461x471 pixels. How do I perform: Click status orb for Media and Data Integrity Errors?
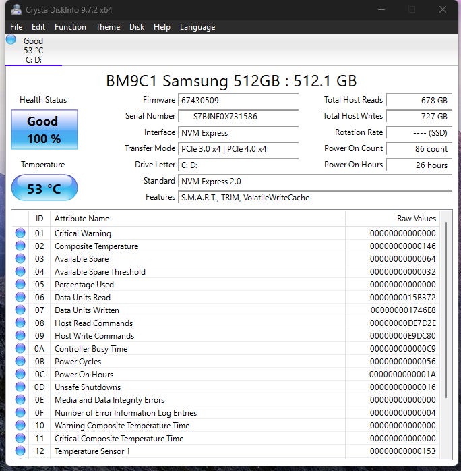pos(20,399)
